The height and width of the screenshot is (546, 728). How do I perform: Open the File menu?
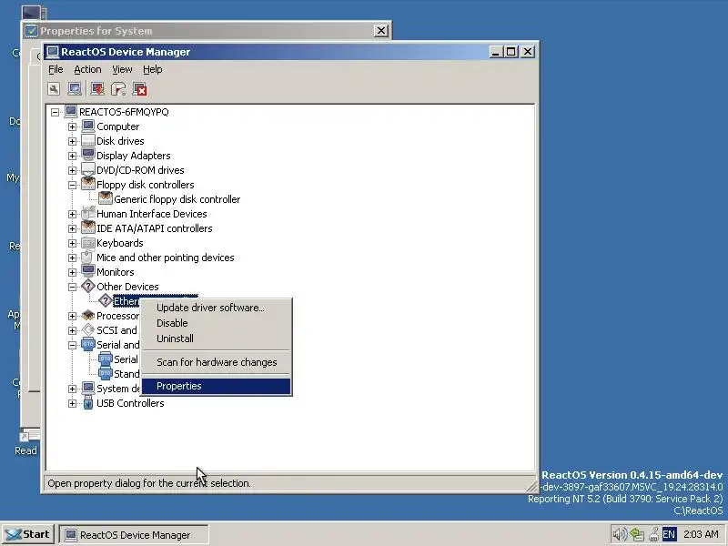[x=56, y=70]
